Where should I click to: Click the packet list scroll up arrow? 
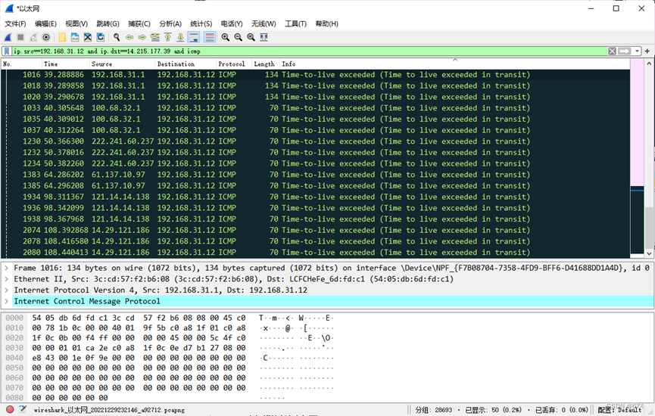[649, 64]
